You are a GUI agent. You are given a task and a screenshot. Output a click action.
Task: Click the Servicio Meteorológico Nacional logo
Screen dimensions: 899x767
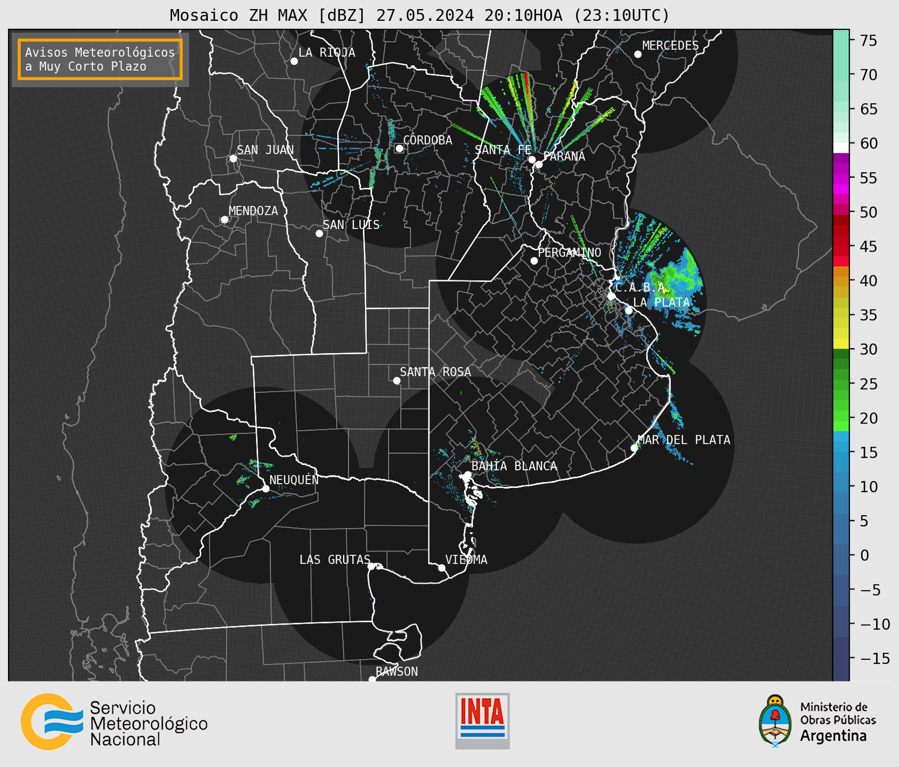tap(114, 722)
